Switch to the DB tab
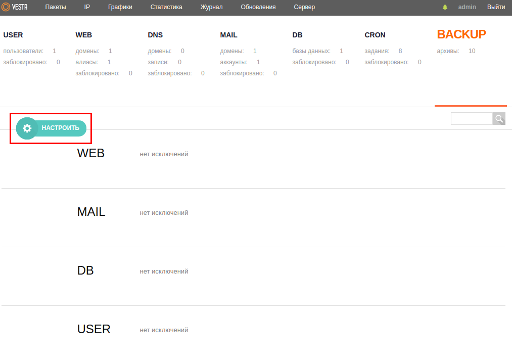Screen dimensions: 512x361 (x=297, y=35)
